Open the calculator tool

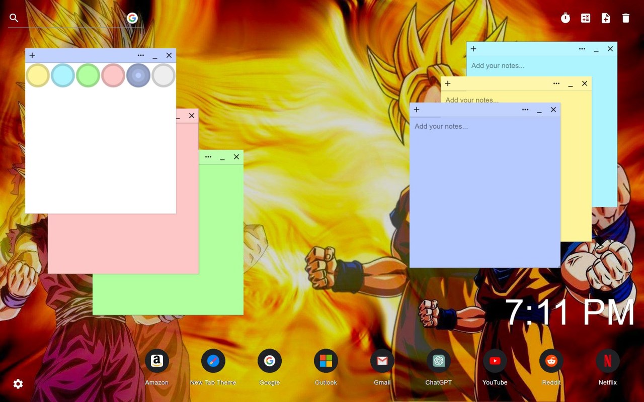click(x=586, y=18)
